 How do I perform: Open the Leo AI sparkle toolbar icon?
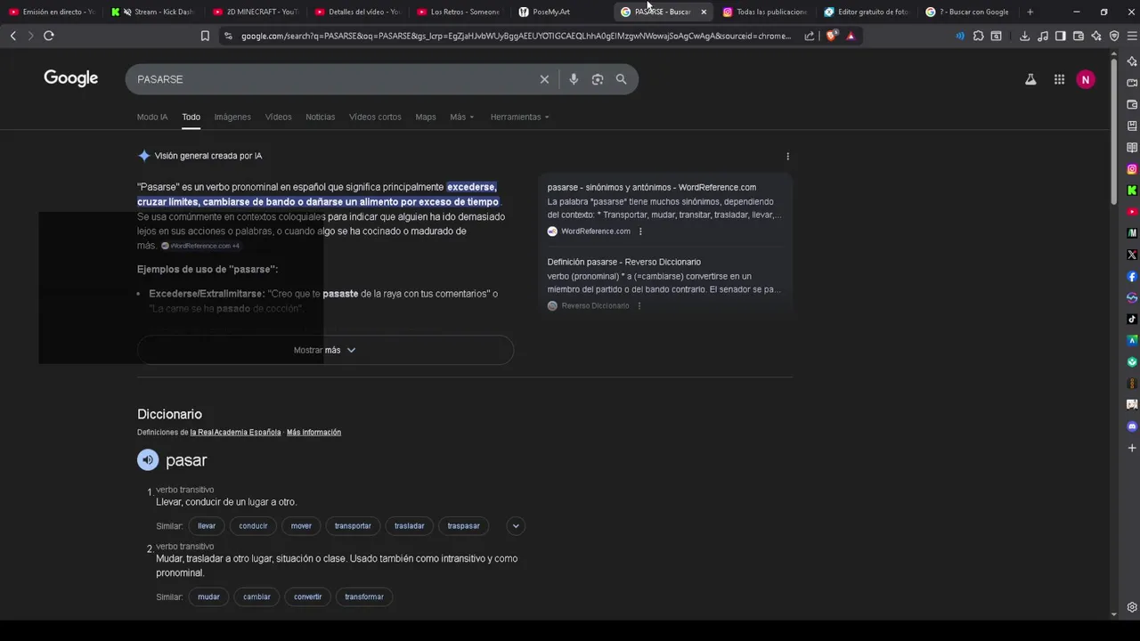pos(1096,36)
